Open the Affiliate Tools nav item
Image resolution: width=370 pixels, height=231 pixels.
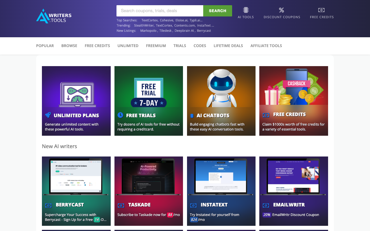(x=266, y=46)
